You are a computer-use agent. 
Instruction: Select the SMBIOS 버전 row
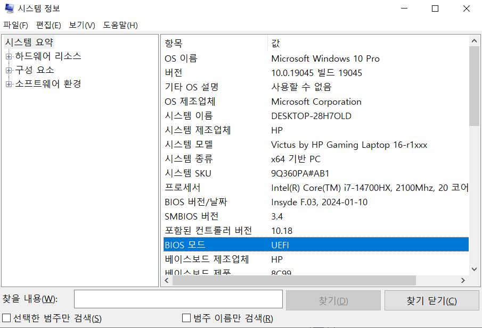[x=316, y=216]
